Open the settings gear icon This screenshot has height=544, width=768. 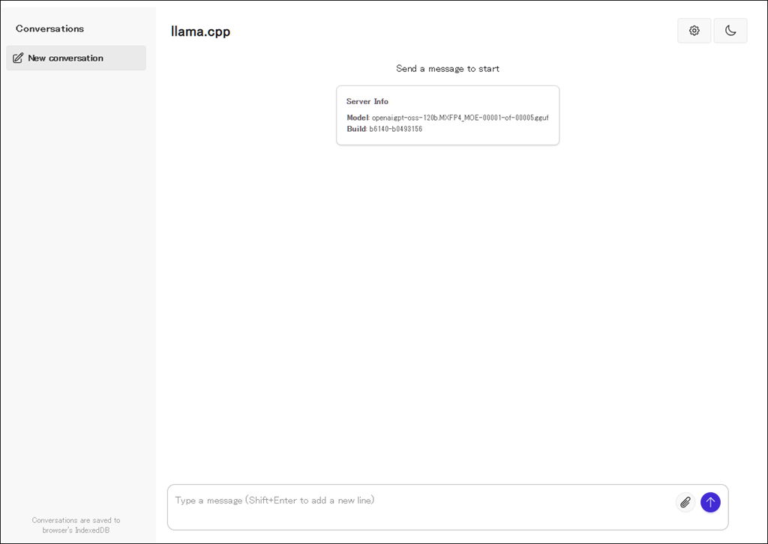[x=694, y=31]
